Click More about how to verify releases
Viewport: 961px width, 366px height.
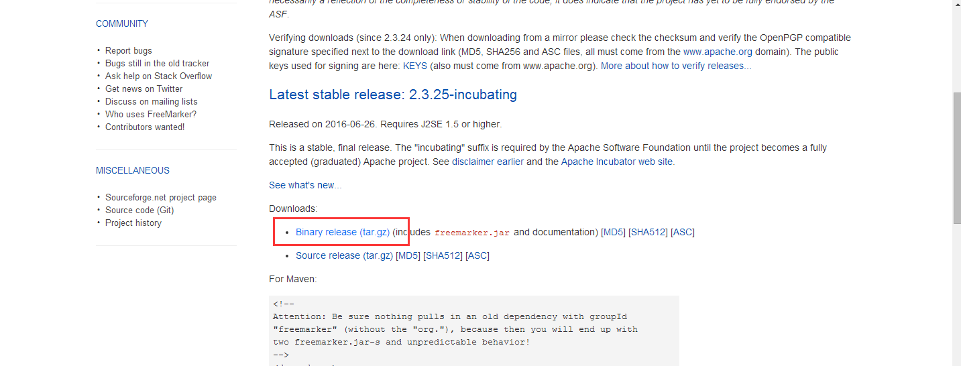pyautogui.click(x=676, y=66)
